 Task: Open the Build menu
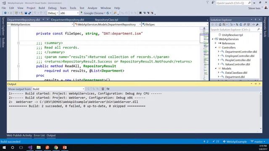[x=42, y=8]
